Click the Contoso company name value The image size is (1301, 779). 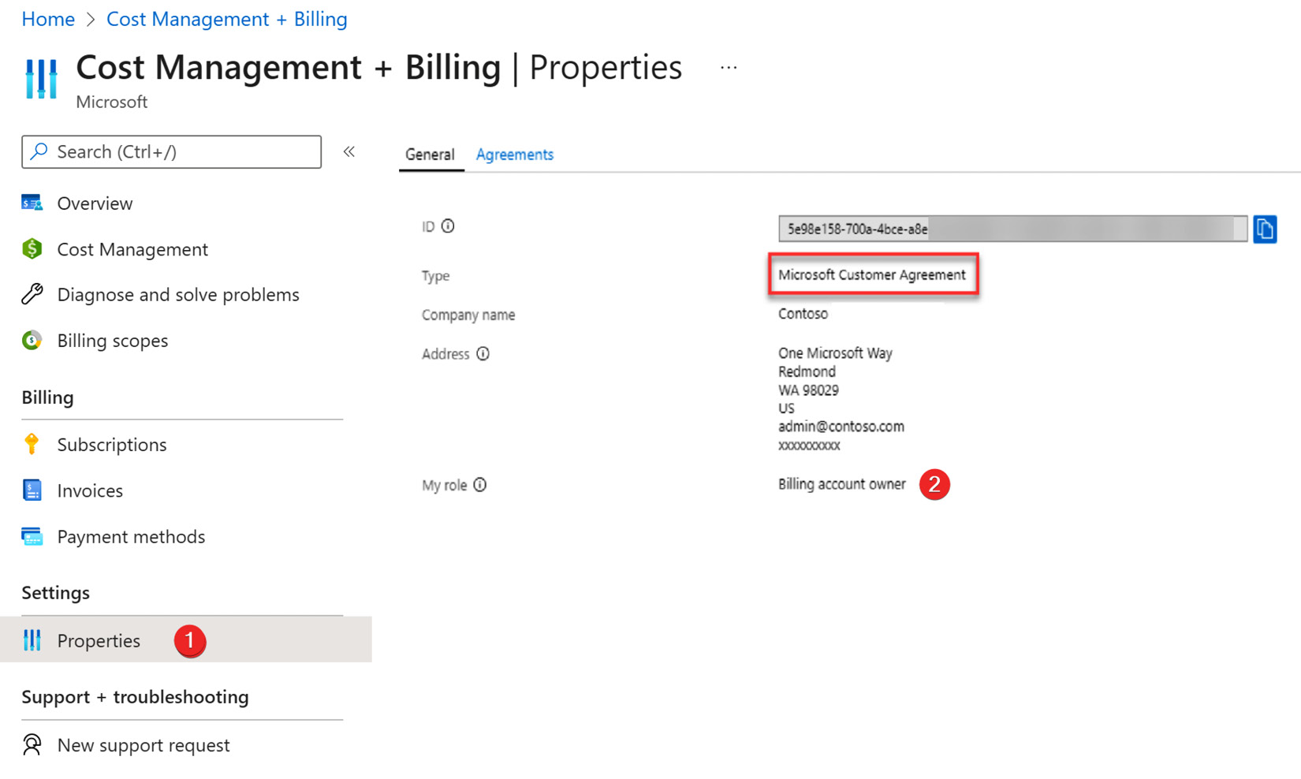pos(803,314)
